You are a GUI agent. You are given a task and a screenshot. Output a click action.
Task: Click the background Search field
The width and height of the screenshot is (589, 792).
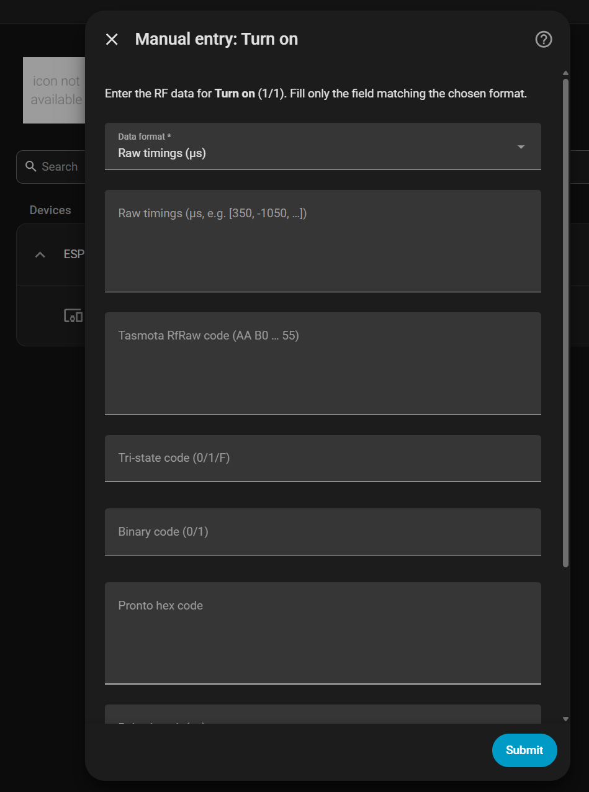click(x=51, y=166)
